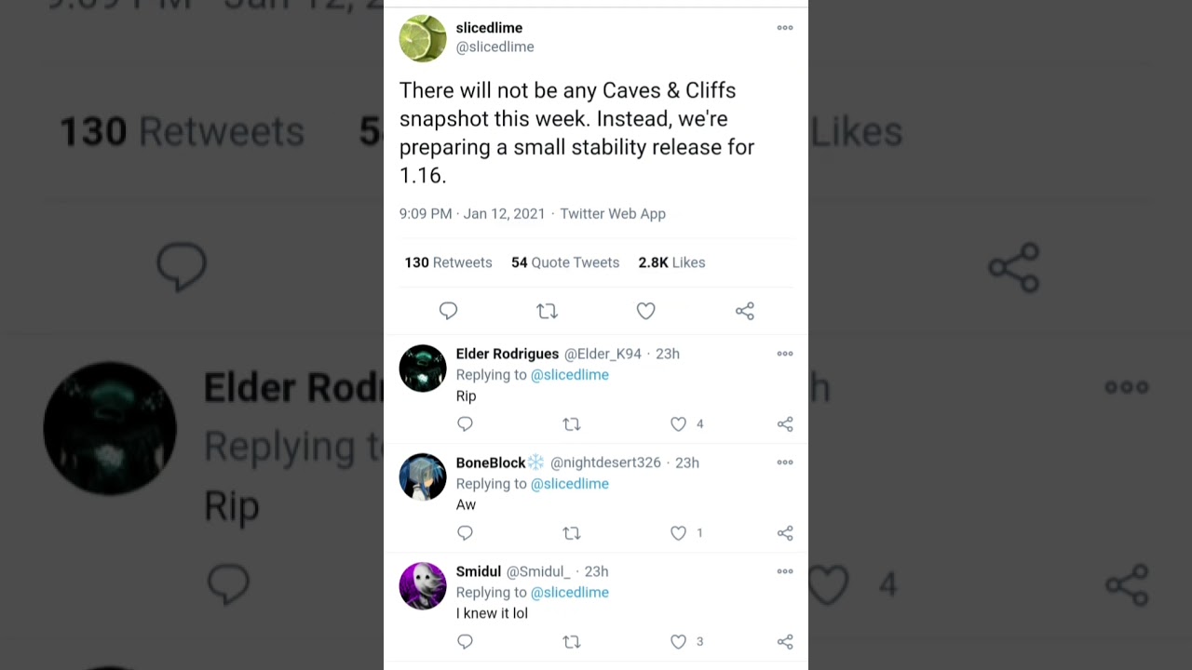The width and height of the screenshot is (1192, 670).
Task: Open slicedlime's lime profile picture
Action: tap(423, 38)
